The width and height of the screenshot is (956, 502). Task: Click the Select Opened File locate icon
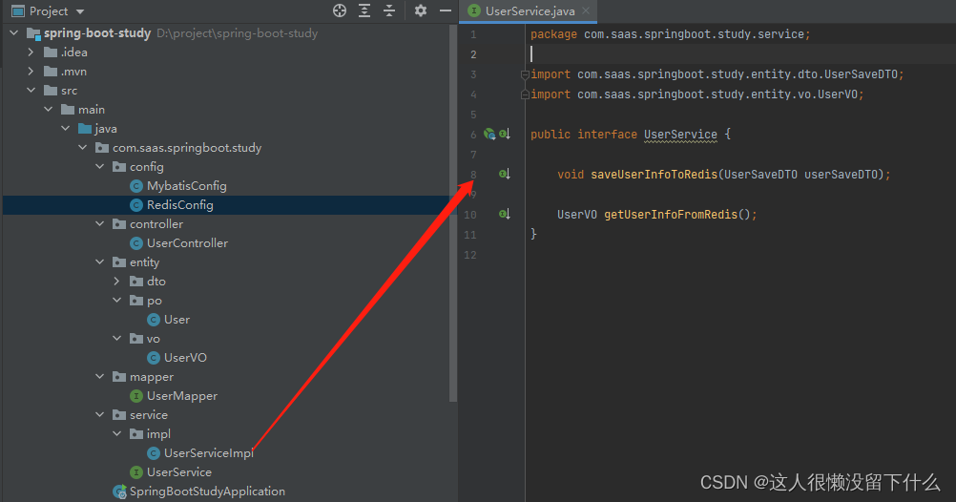click(340, 10)
